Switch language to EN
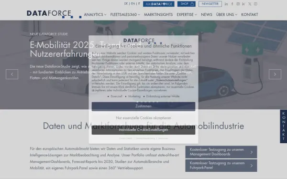 pos(133,4)
